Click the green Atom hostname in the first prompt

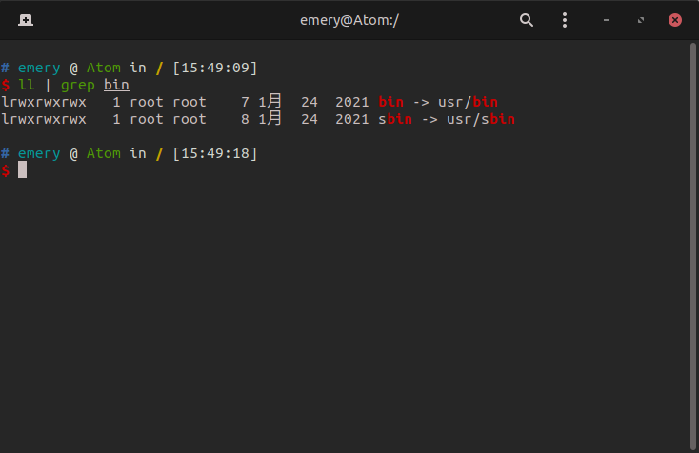pyautogui.click(x=104, y=68)
